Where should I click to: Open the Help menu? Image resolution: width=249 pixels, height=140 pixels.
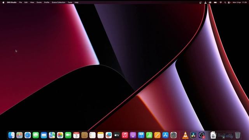pos(76,2)
